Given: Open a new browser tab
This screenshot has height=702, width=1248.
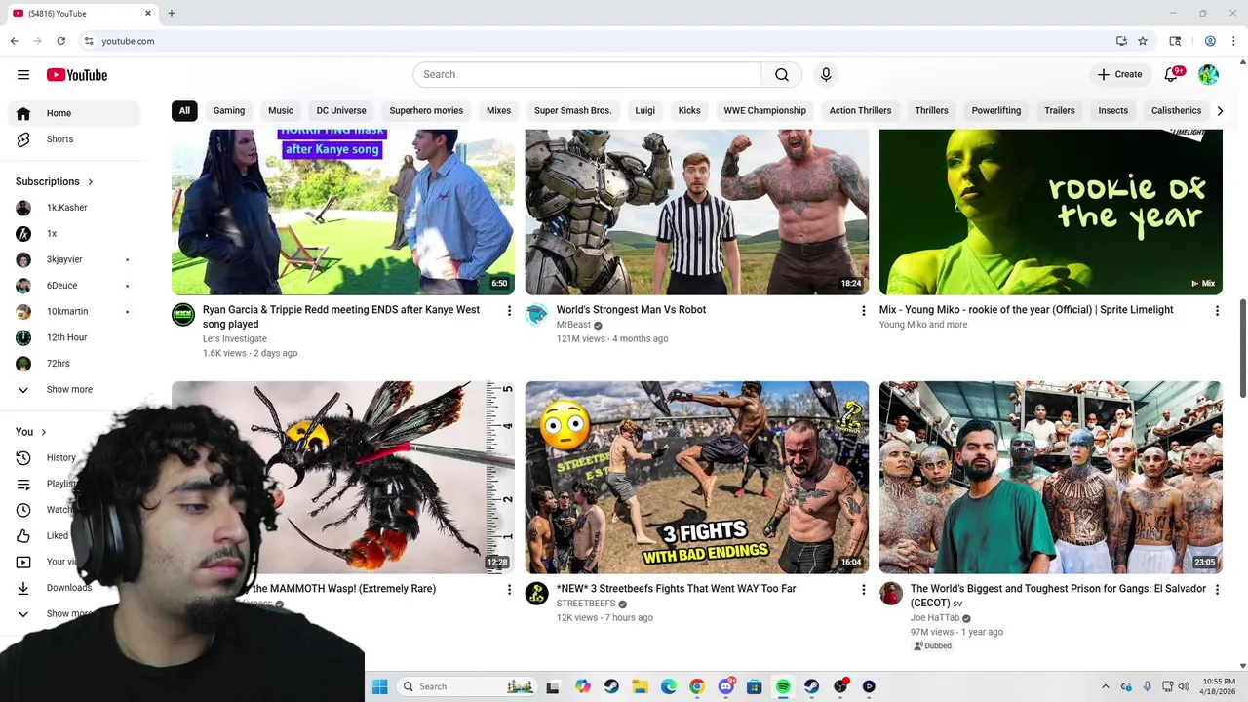Looking at the screenshot, I should 172,14.
